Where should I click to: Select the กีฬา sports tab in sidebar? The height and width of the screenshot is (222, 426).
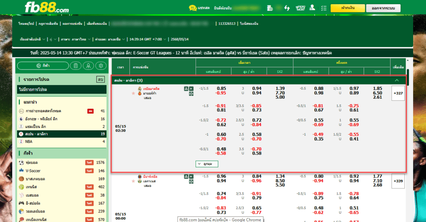tap(43, 65)
